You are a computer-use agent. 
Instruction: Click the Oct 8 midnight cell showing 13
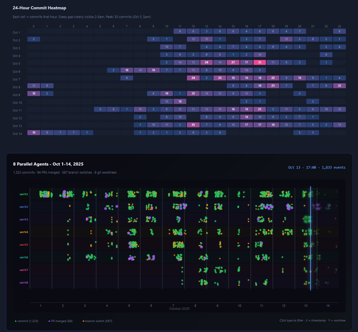coord(34,86)
